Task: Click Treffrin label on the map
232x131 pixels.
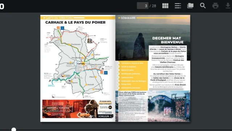Action: pyautogui.click(x=97, y=55)
